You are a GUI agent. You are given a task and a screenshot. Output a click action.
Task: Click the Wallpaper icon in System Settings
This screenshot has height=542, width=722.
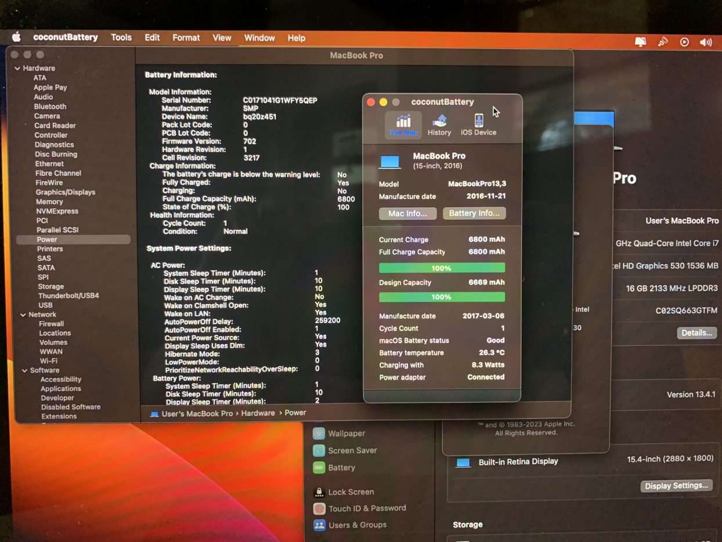tap(319, 433)
